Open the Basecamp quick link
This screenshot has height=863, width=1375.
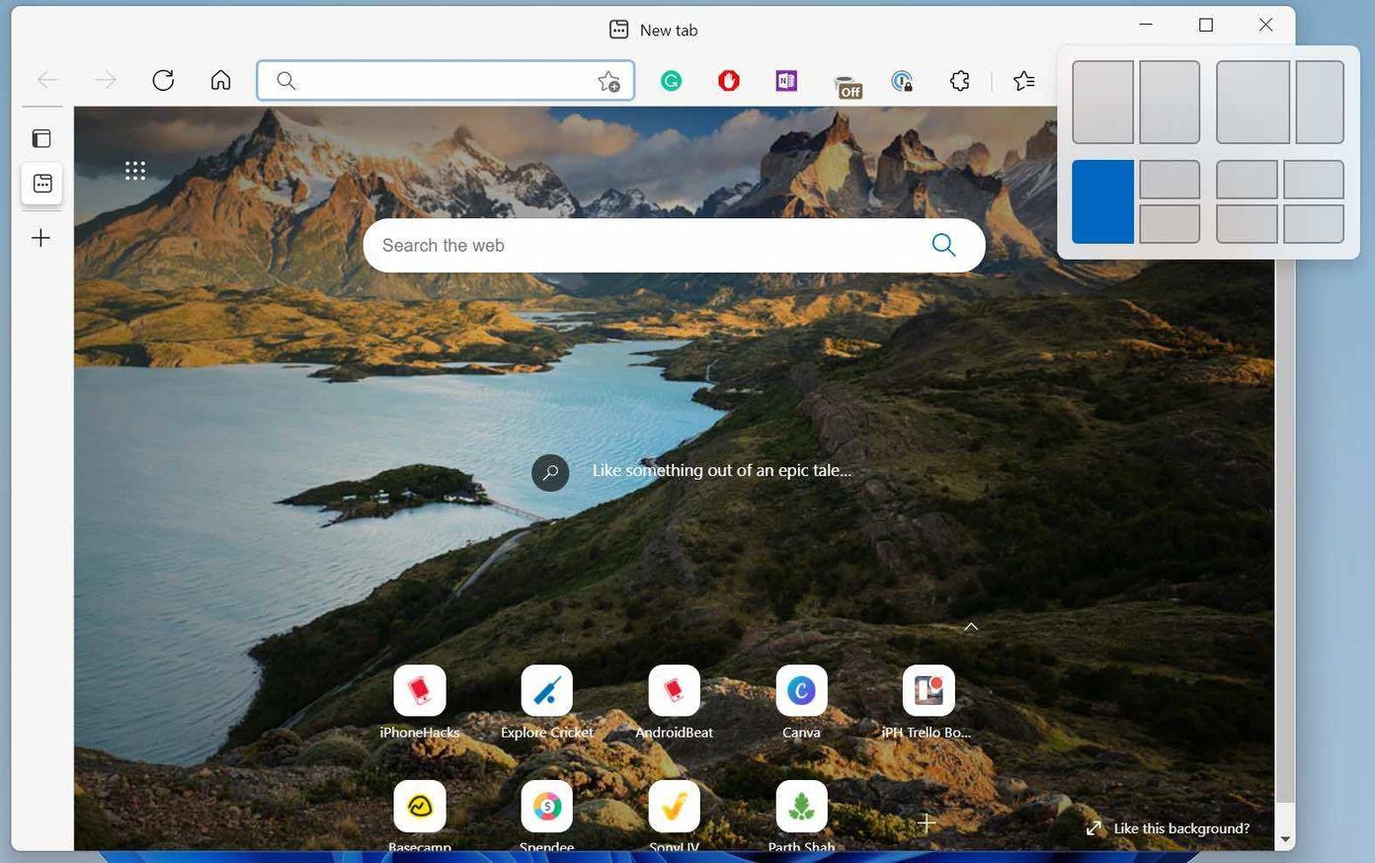(x=420, y=816)
